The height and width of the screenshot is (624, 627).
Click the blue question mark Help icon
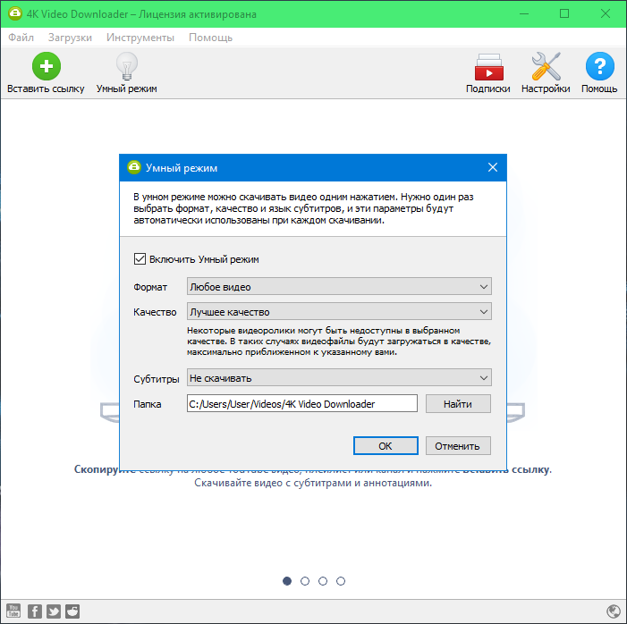tap(600, 66)
